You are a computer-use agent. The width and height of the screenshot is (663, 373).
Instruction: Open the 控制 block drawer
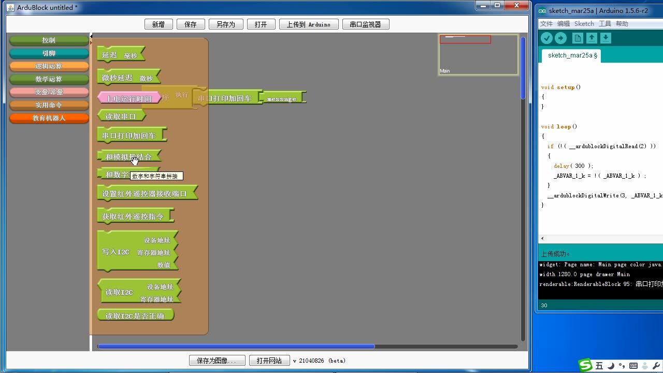coord(49,40)
